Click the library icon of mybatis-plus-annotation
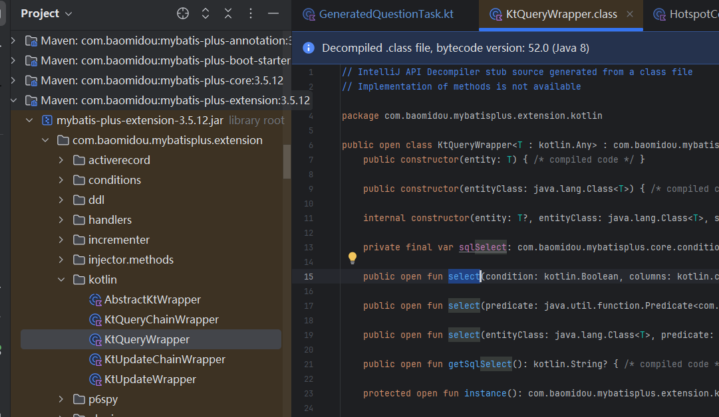719x417 pixels. 31,41
